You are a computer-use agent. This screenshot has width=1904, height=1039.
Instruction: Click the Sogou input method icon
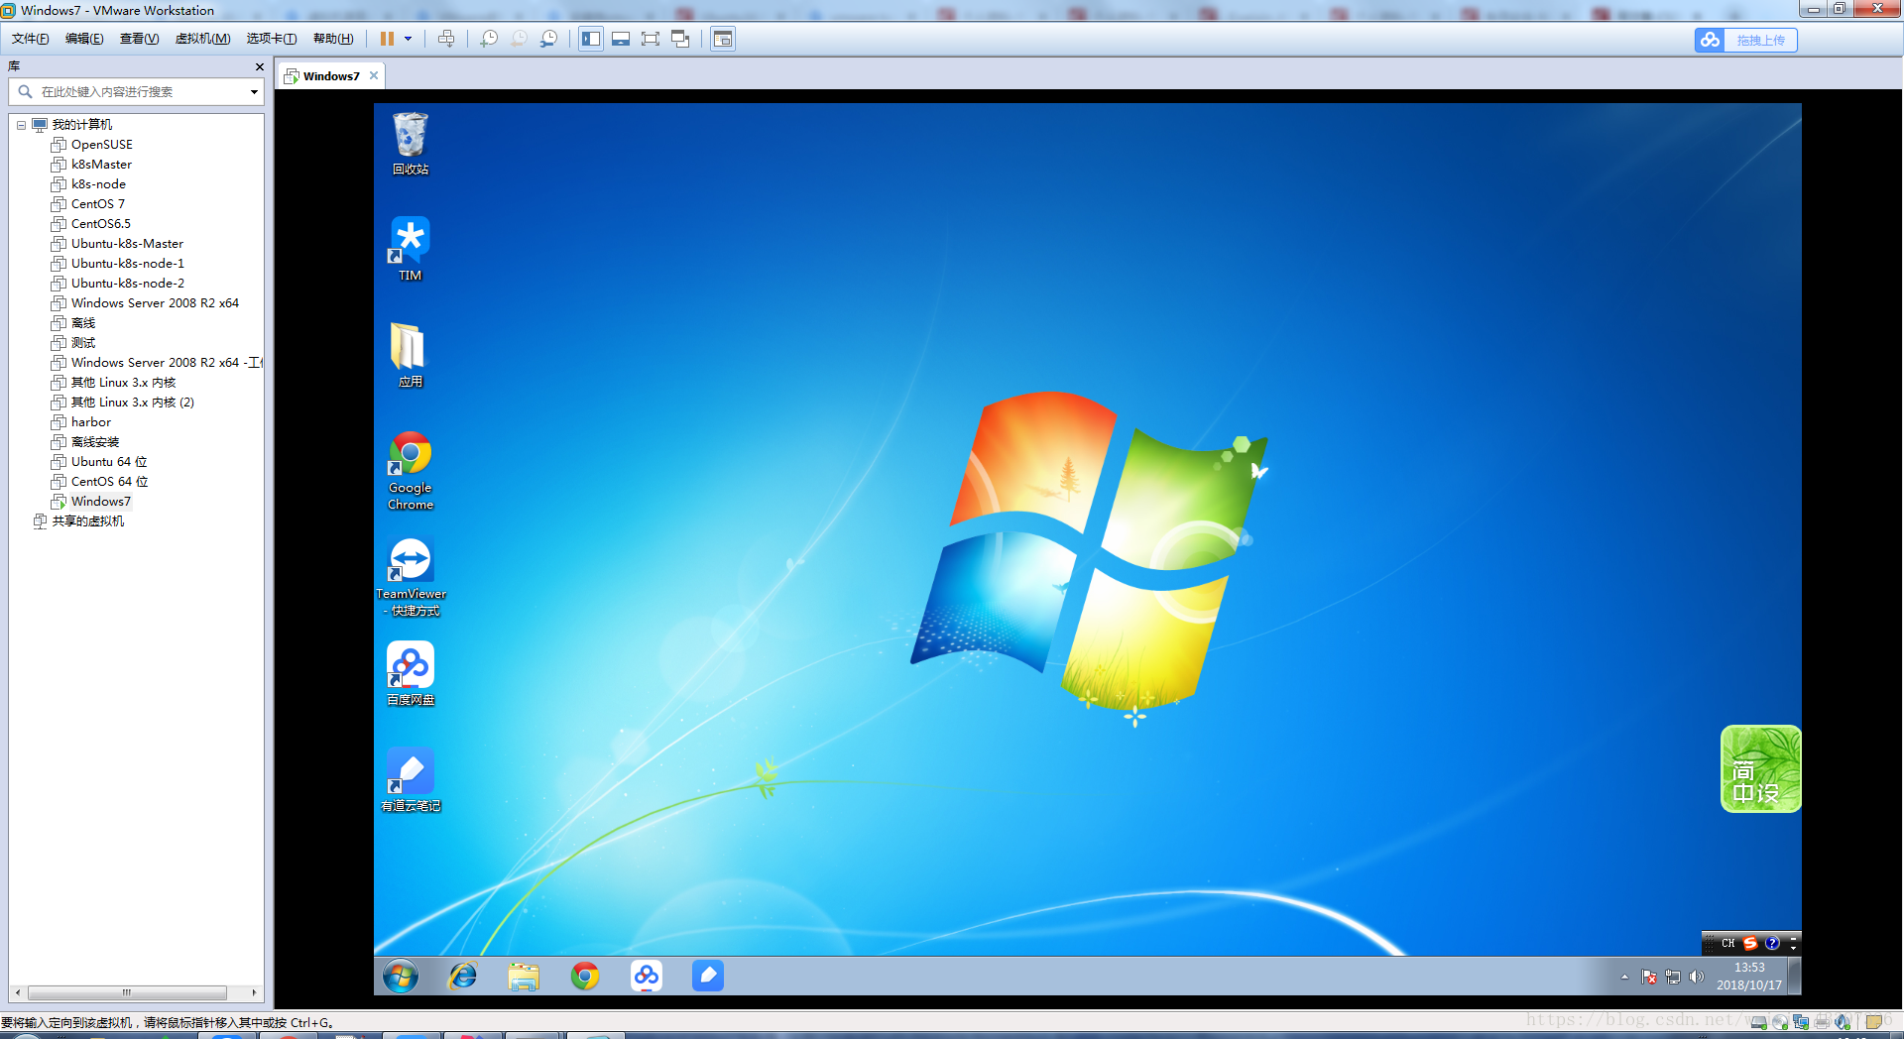tap(1750, 943)
